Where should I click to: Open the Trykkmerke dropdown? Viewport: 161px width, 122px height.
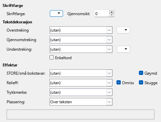coord(81,92)
